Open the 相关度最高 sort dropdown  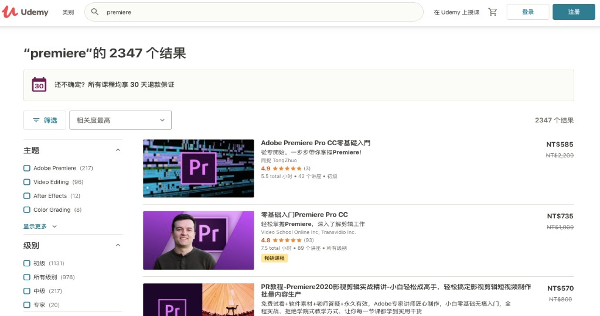pos(120,120)
